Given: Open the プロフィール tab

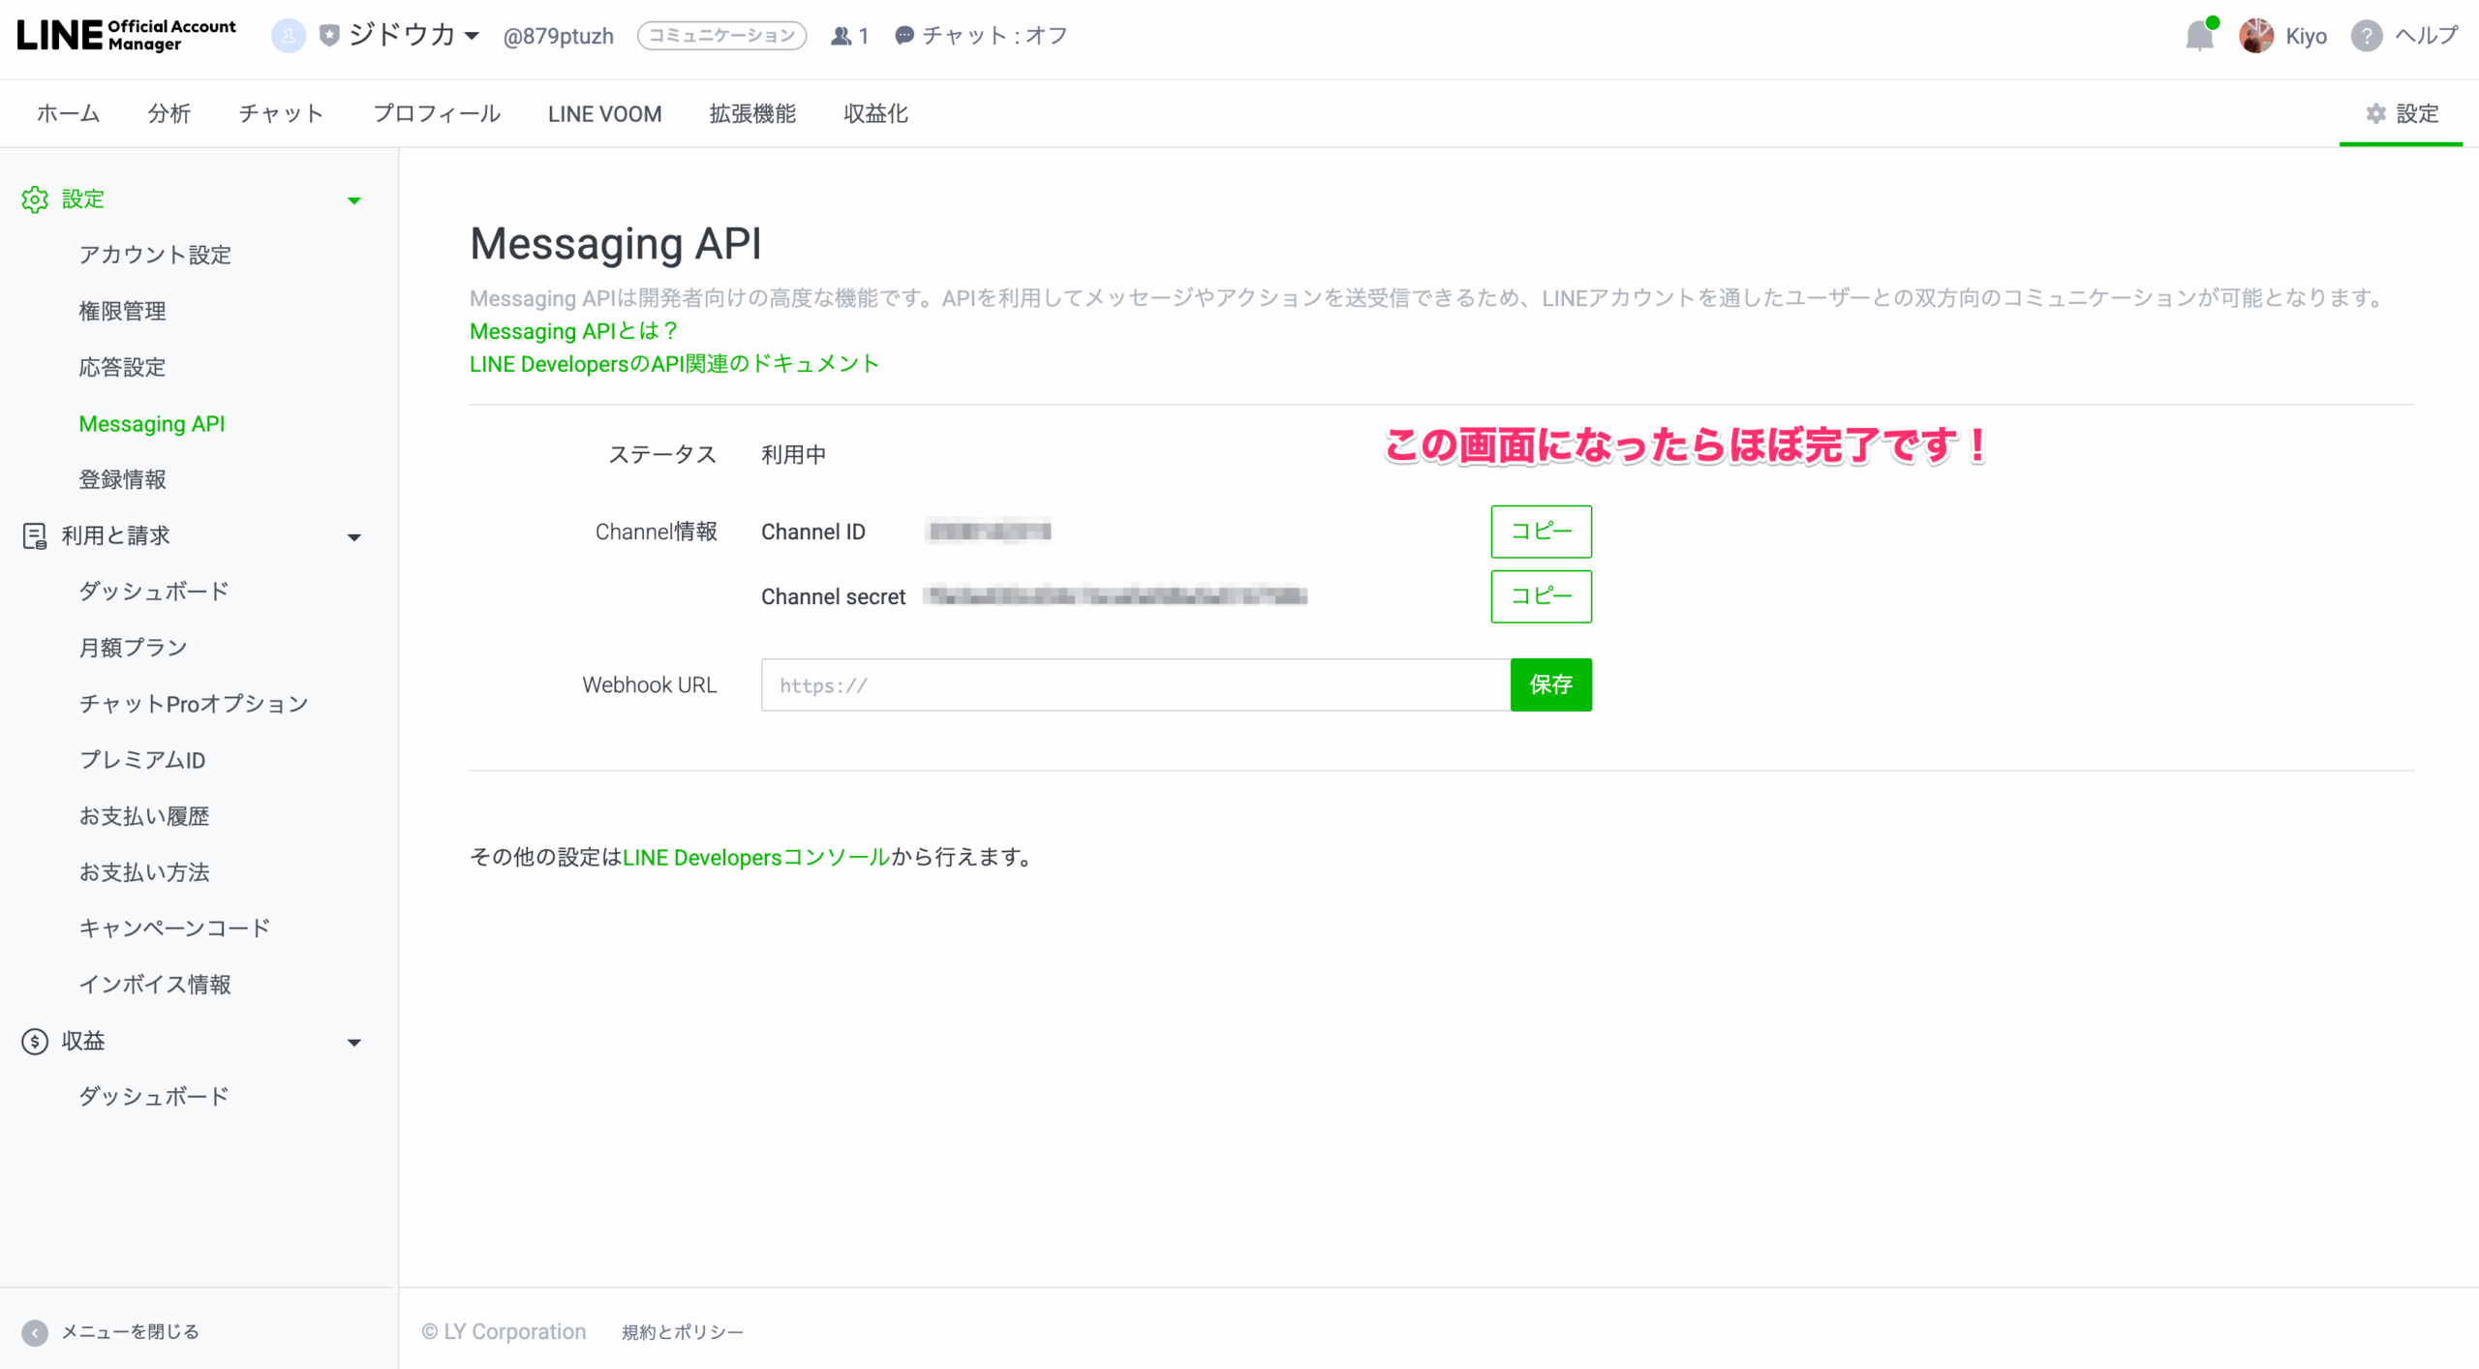Looking at the screenshot, I should (437, 113).
